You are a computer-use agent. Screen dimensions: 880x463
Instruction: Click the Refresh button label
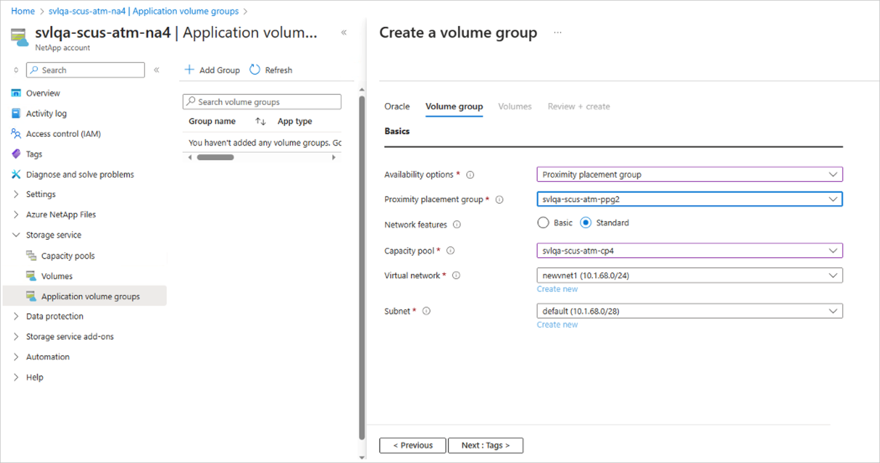[x=279, y=70]
